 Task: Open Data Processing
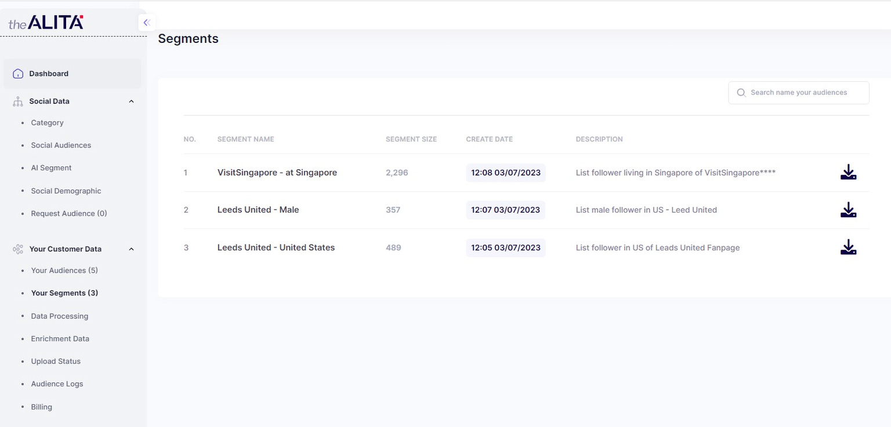point(60,316)
